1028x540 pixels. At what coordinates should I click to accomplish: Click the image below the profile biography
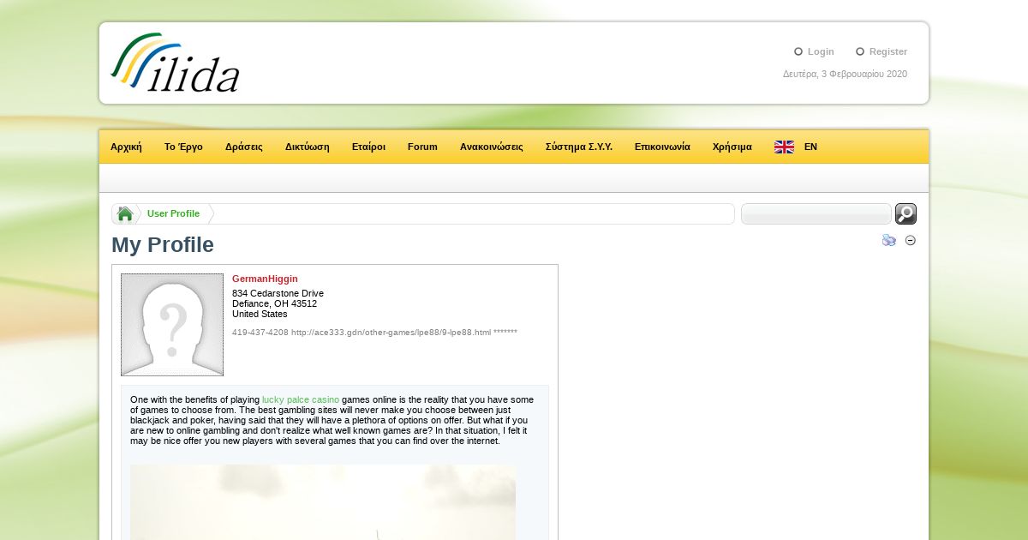[323, 502]
